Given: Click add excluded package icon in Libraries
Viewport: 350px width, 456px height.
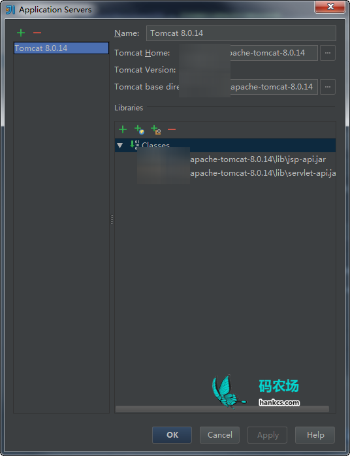Looking at the screenshot, I should pyautogui.click(x=156, y=130).
